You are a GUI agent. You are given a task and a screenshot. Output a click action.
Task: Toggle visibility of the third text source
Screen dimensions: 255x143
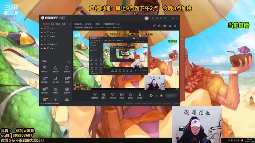42,37
